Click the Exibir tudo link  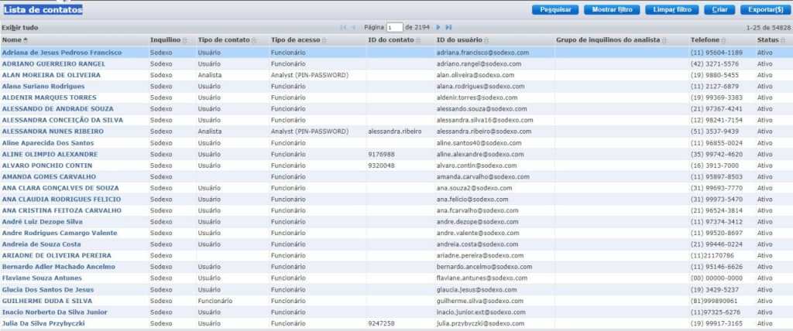click(x=20, y=28)
